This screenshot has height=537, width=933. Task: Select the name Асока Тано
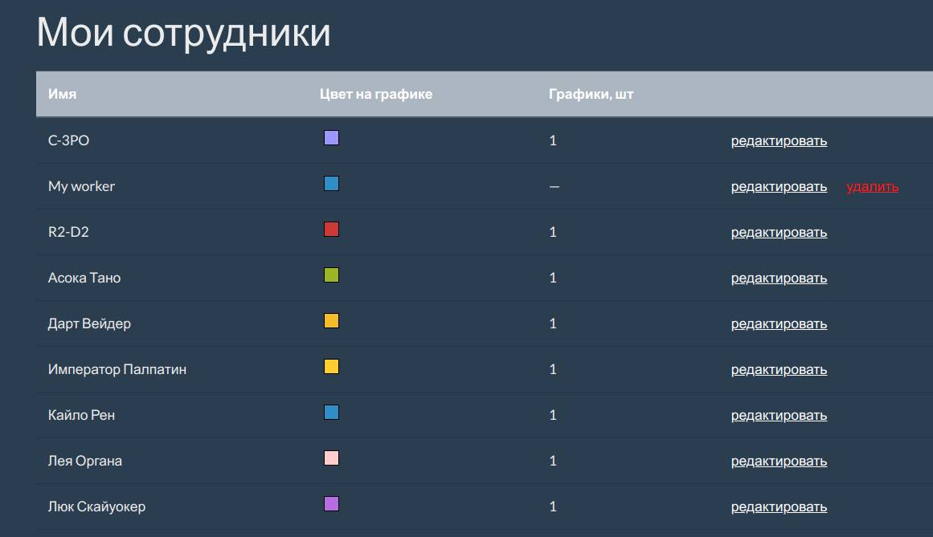(x=84, y=278)
